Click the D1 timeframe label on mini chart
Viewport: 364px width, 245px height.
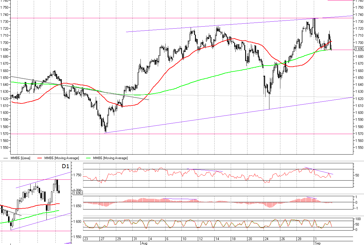tap(65, 166)
